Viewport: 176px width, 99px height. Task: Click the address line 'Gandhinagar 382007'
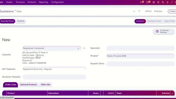click(x=32, y=58)
